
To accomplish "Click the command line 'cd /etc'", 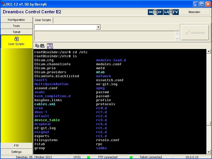I will click(x=80, y=52).
